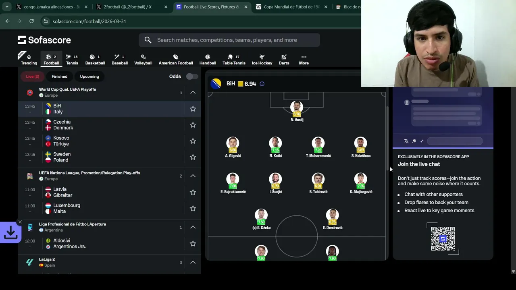Reload the current browser page
This screenshot has width=516, height=290.
tap(31, 21)
